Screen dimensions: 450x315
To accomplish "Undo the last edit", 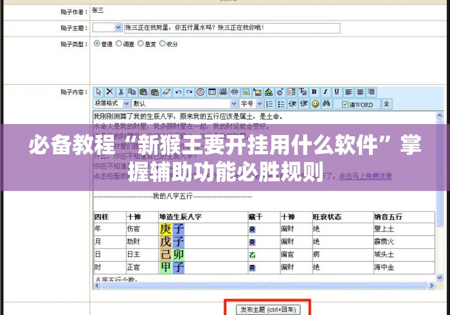I will (x=178, y=92).
